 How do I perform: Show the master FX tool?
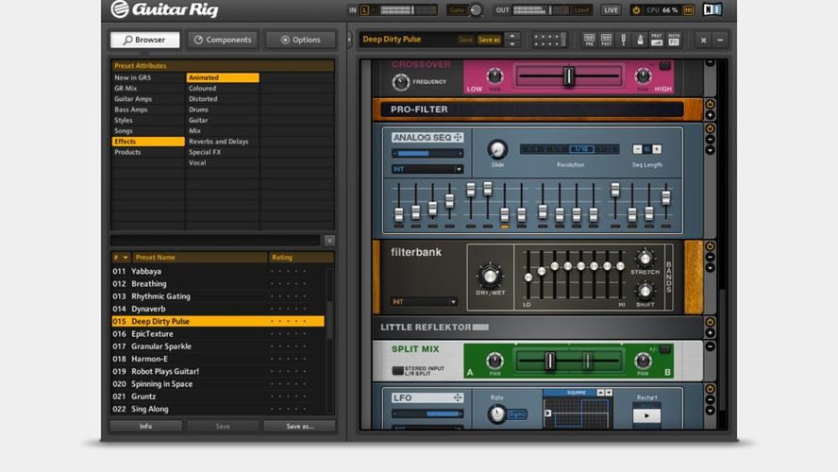(x=674, y=40)
